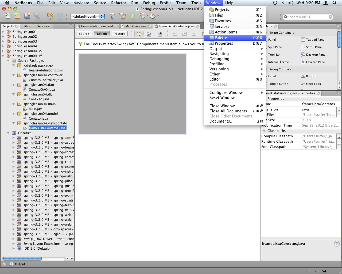This screenshot has height=274, width=342.
Task: Click the Search field in the toolbar
Action: click(308, 17)
